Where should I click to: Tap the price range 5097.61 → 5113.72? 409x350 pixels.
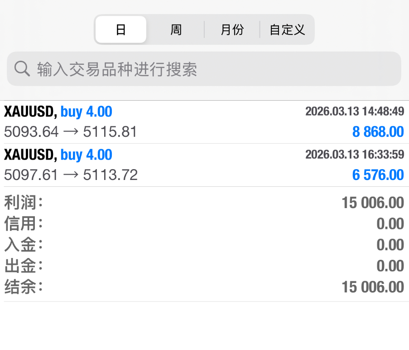coord(71,175)
